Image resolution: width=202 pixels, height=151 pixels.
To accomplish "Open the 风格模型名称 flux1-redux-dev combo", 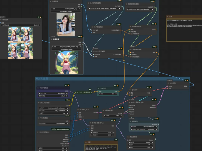I will 140,9.
